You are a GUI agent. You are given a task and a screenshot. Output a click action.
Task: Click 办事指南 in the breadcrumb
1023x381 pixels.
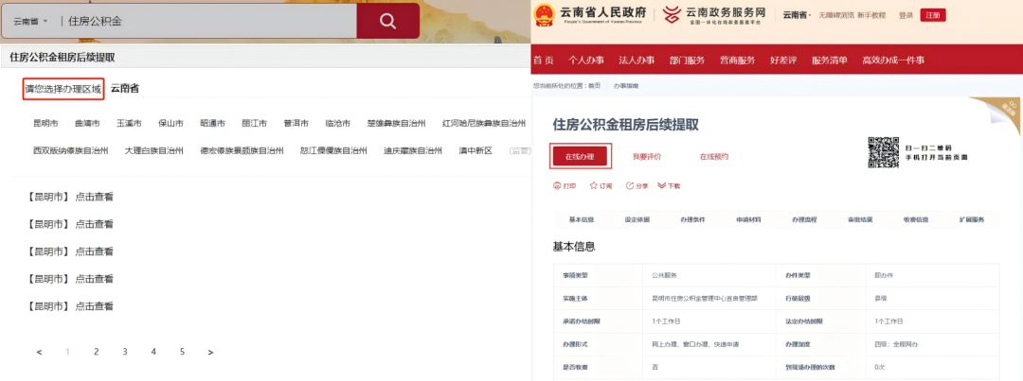pyautogui.click(x=626, y=86)
